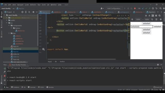The image size is (165, 93).
Task: Collapse the dev folder
Action: pos(9,33)
